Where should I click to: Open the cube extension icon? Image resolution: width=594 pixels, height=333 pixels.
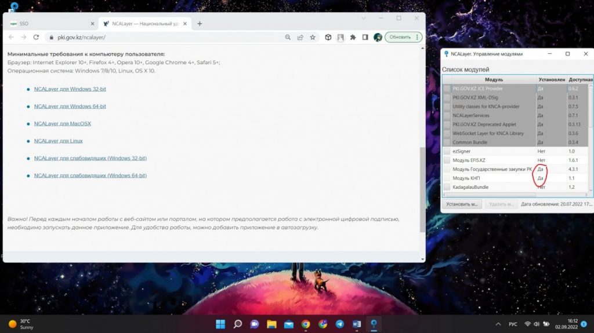tap(328, 37)
